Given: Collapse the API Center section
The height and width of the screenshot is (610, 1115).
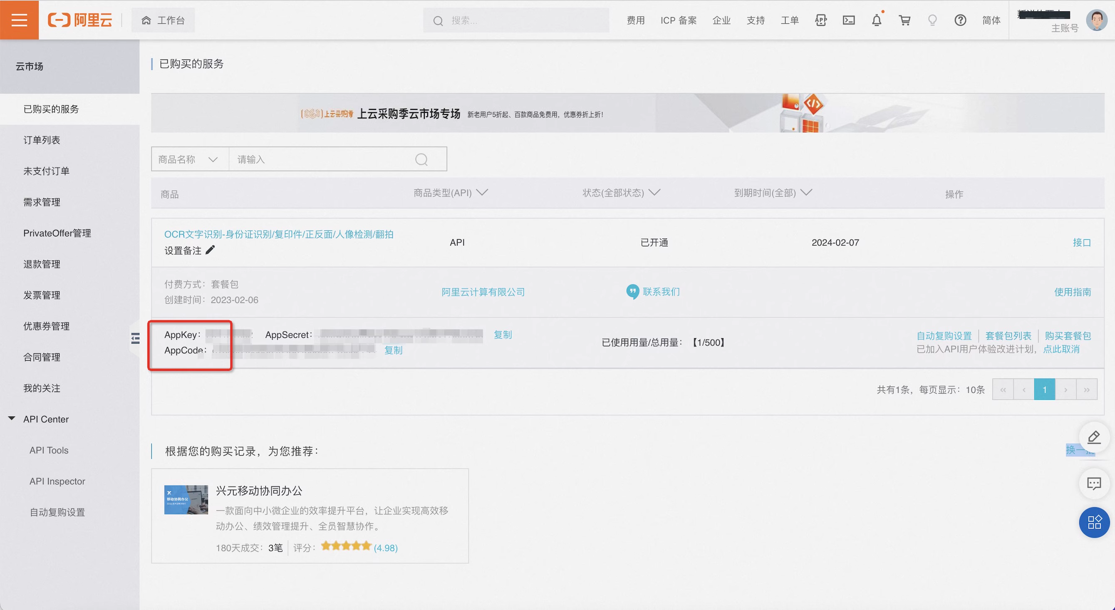Looking at the screenshot, I should (x=12, y=419).
